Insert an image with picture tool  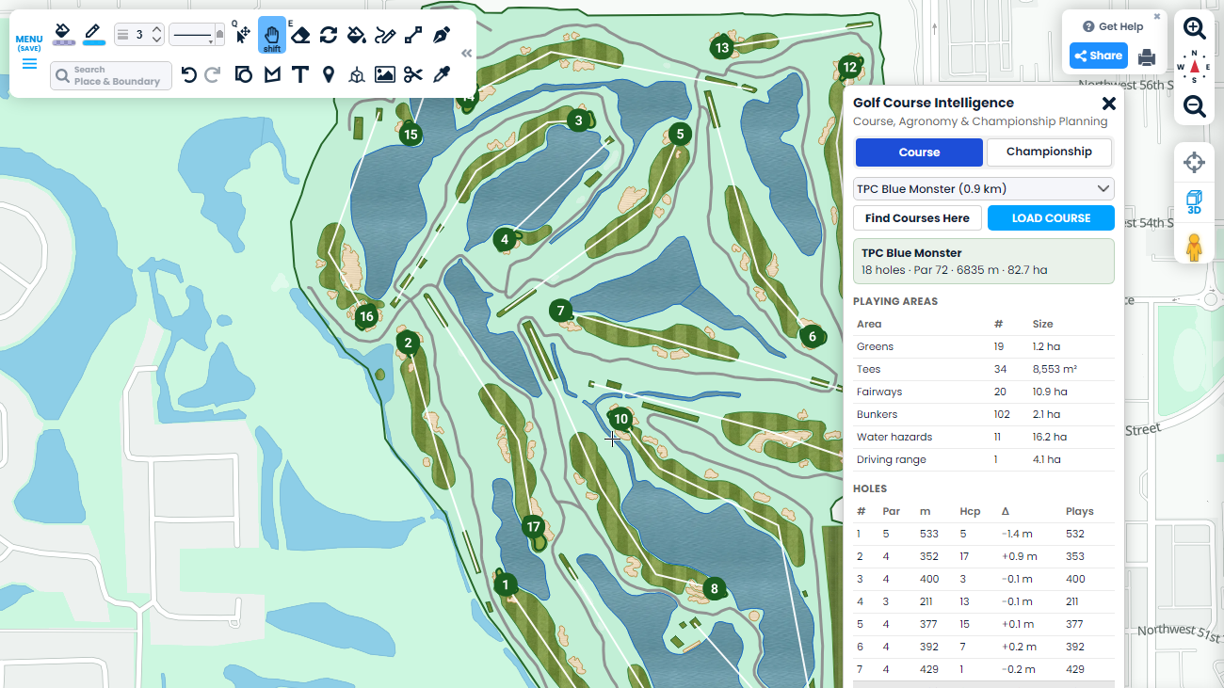click(x=385, y=74)
